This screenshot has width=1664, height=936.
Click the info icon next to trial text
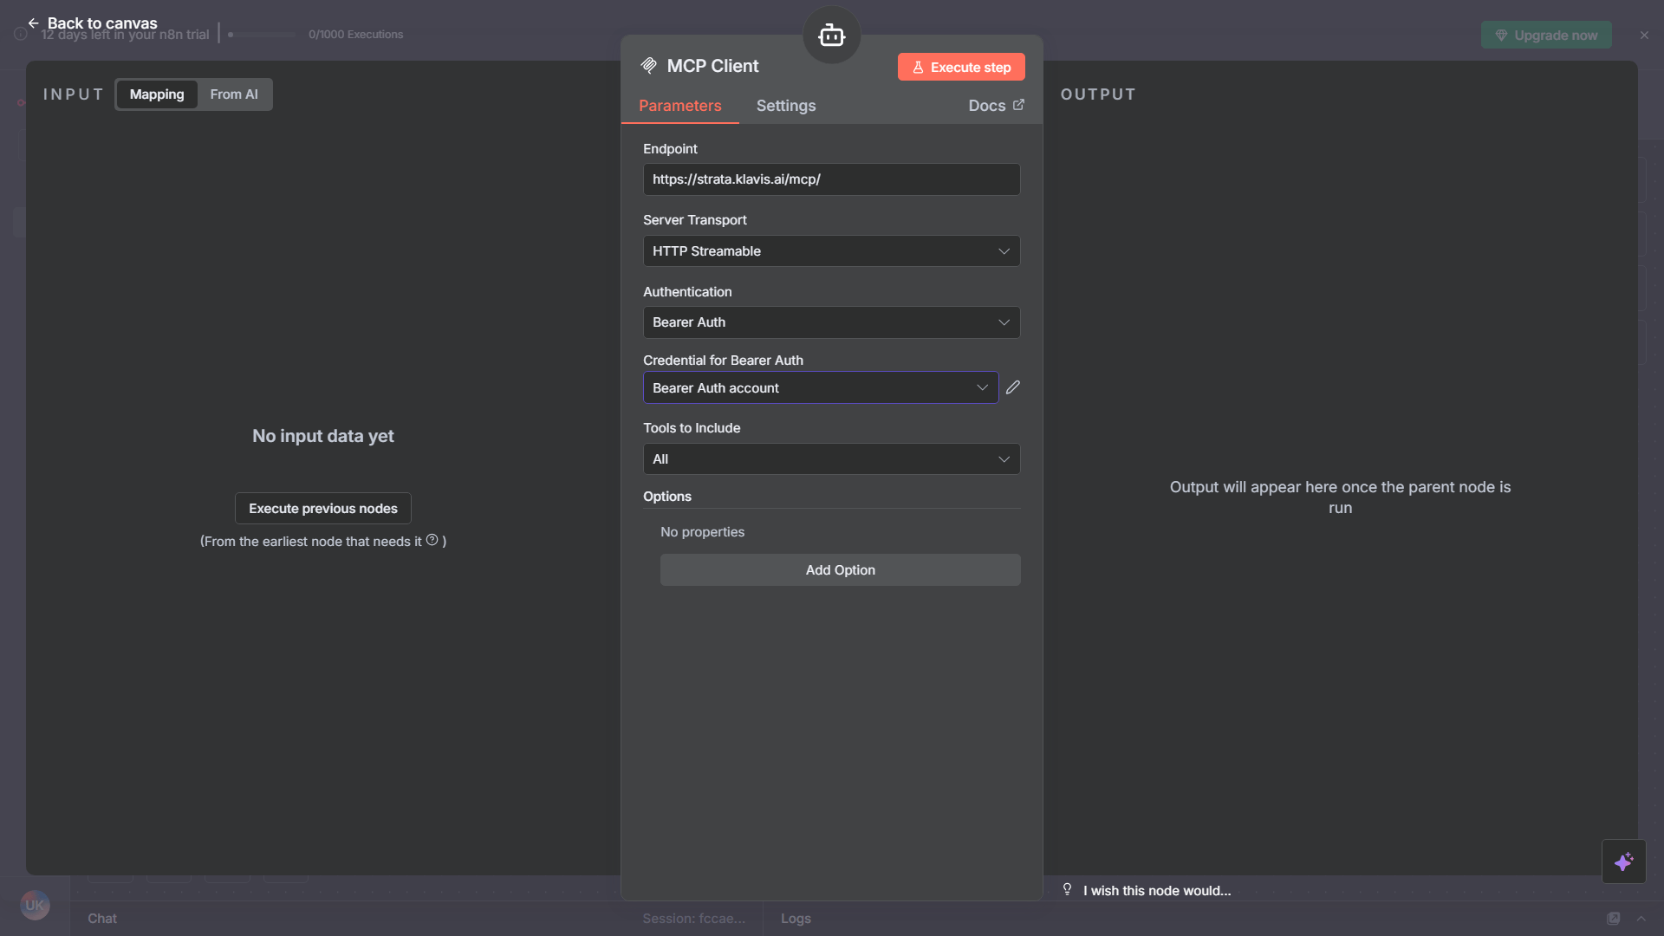[19, 34]
